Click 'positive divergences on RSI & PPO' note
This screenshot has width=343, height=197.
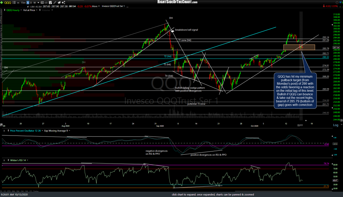coord(208,155)
